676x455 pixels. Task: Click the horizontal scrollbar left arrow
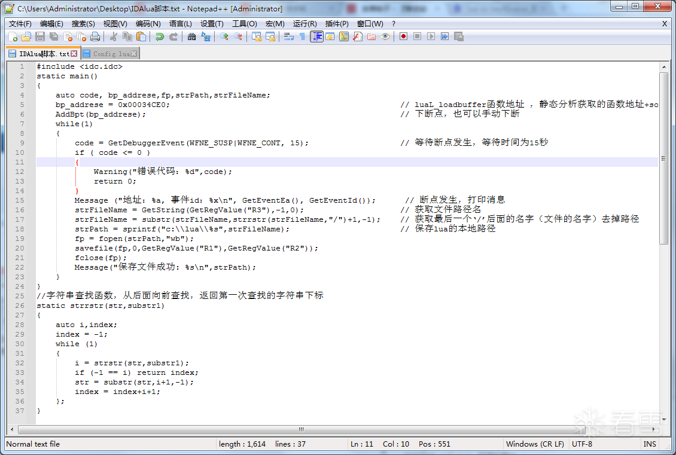pos(12,429)
